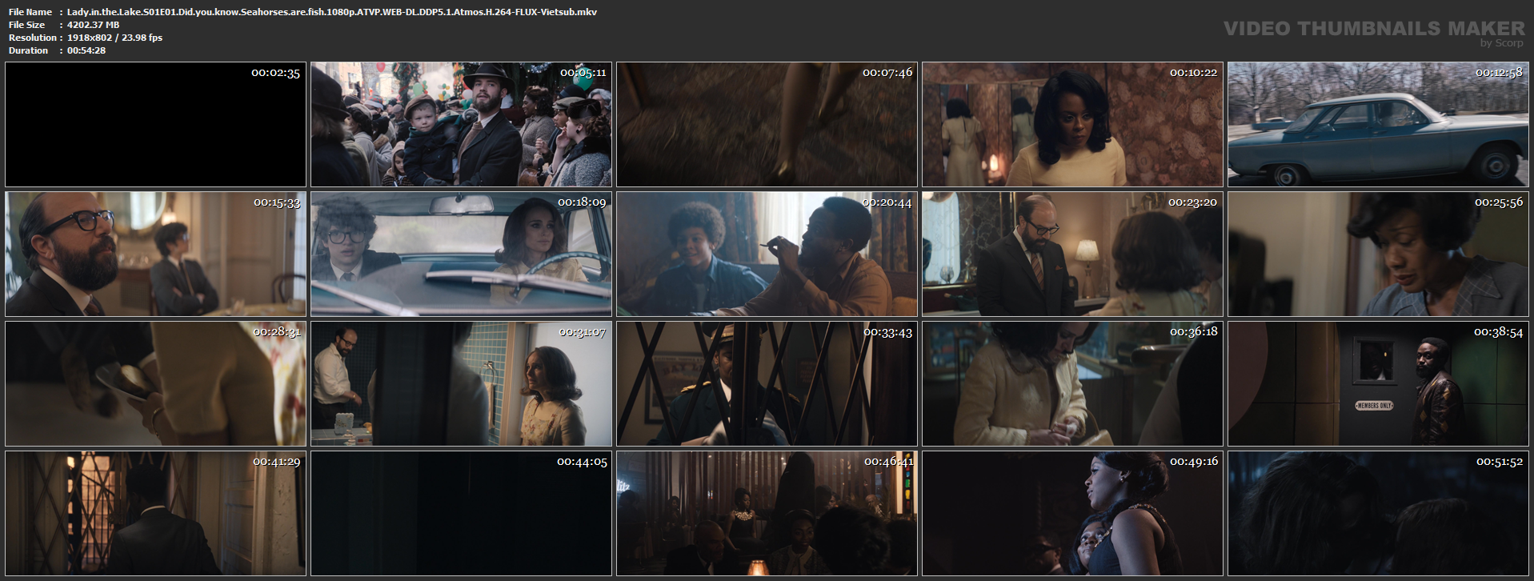Click the File Name label in header
The image size is (1534, 581).
coord(30,12)
